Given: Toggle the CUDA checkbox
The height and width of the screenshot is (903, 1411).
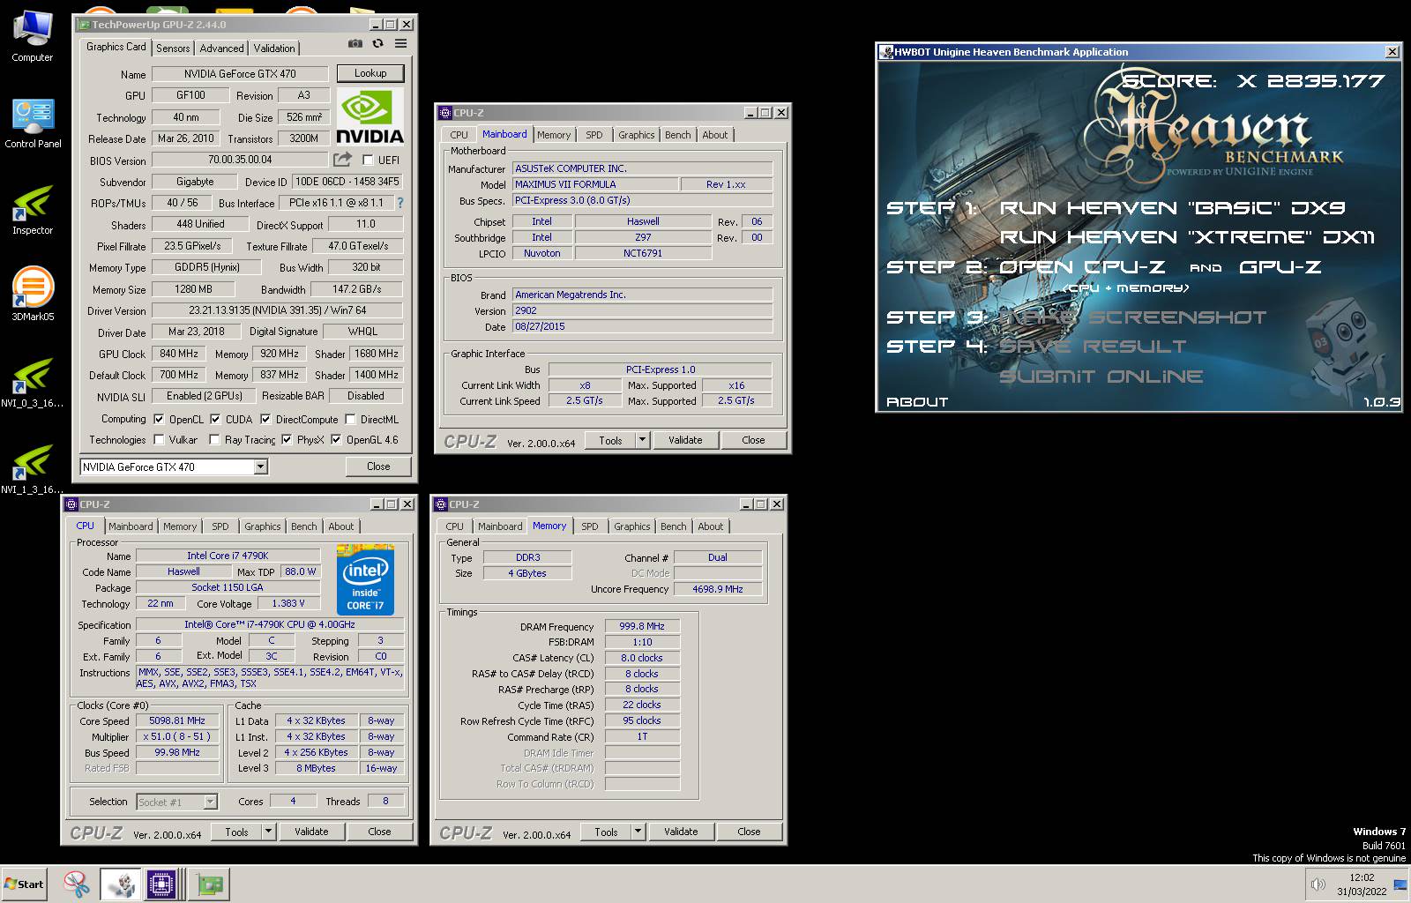Looking at the screenshot, I should point(215,419).
